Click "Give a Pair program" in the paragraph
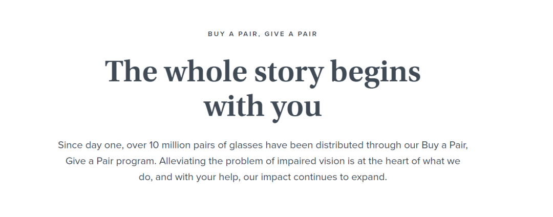The width and height of the screenshot is (553, 217). (110, 161)
